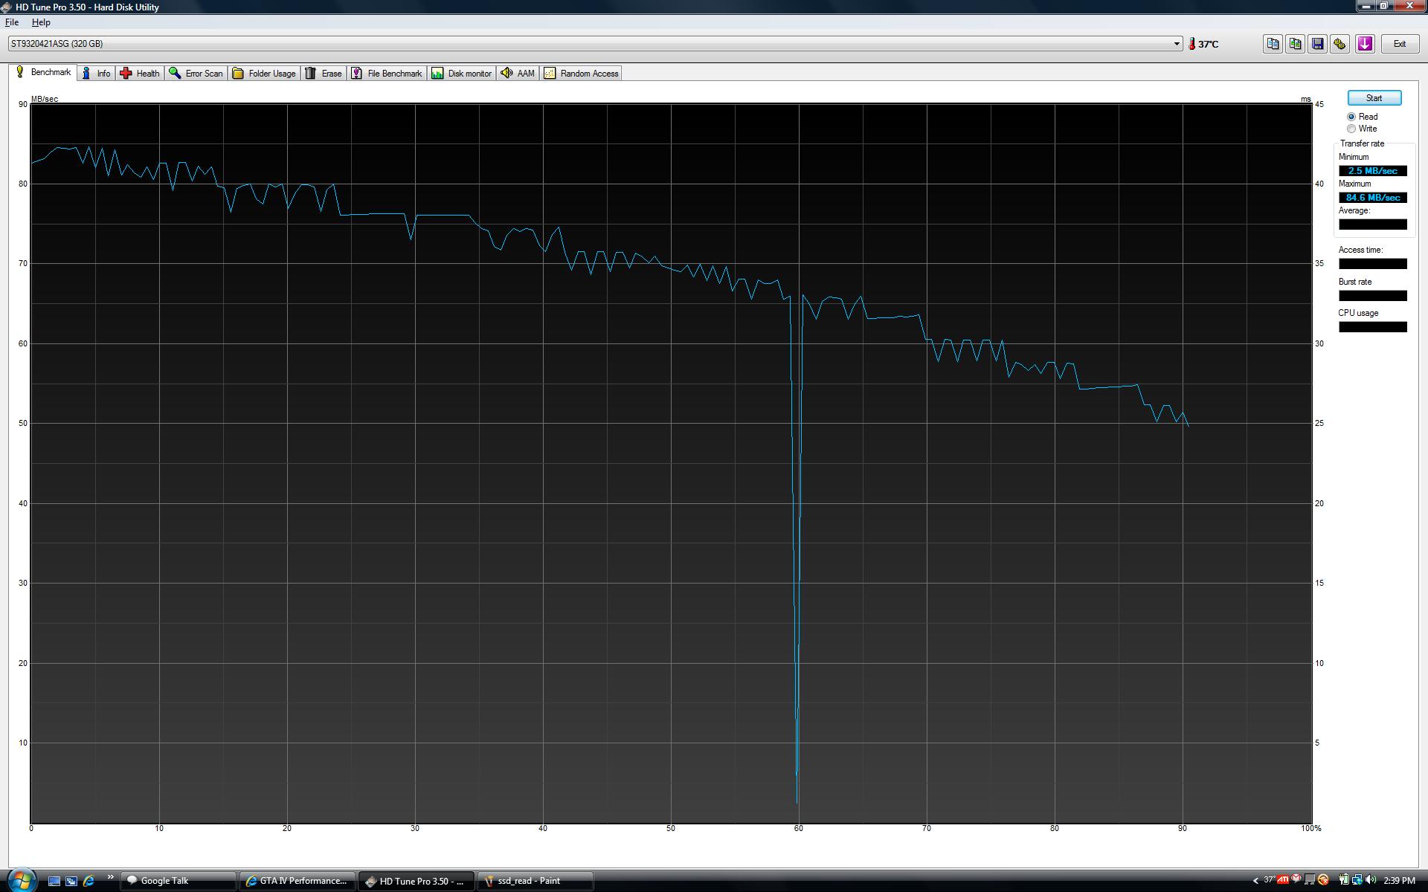Switch to the File Benchmark tab
The height and width of the screenshot is (892, 1428).
(x=387, y=73)
